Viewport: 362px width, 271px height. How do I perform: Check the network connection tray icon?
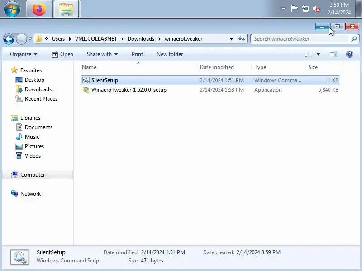pyautogui.click(x=305, y=9)
